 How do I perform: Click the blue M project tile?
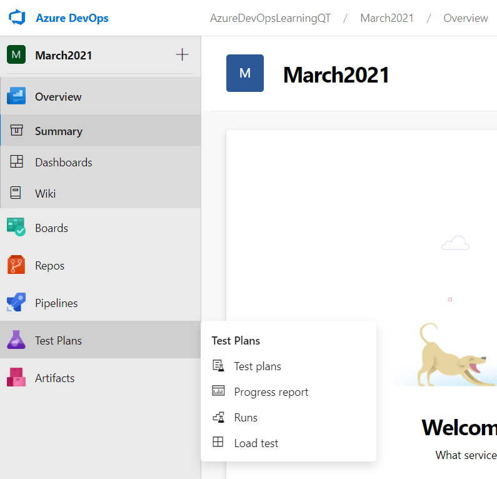pyautogui.click(x=244, y=73)
